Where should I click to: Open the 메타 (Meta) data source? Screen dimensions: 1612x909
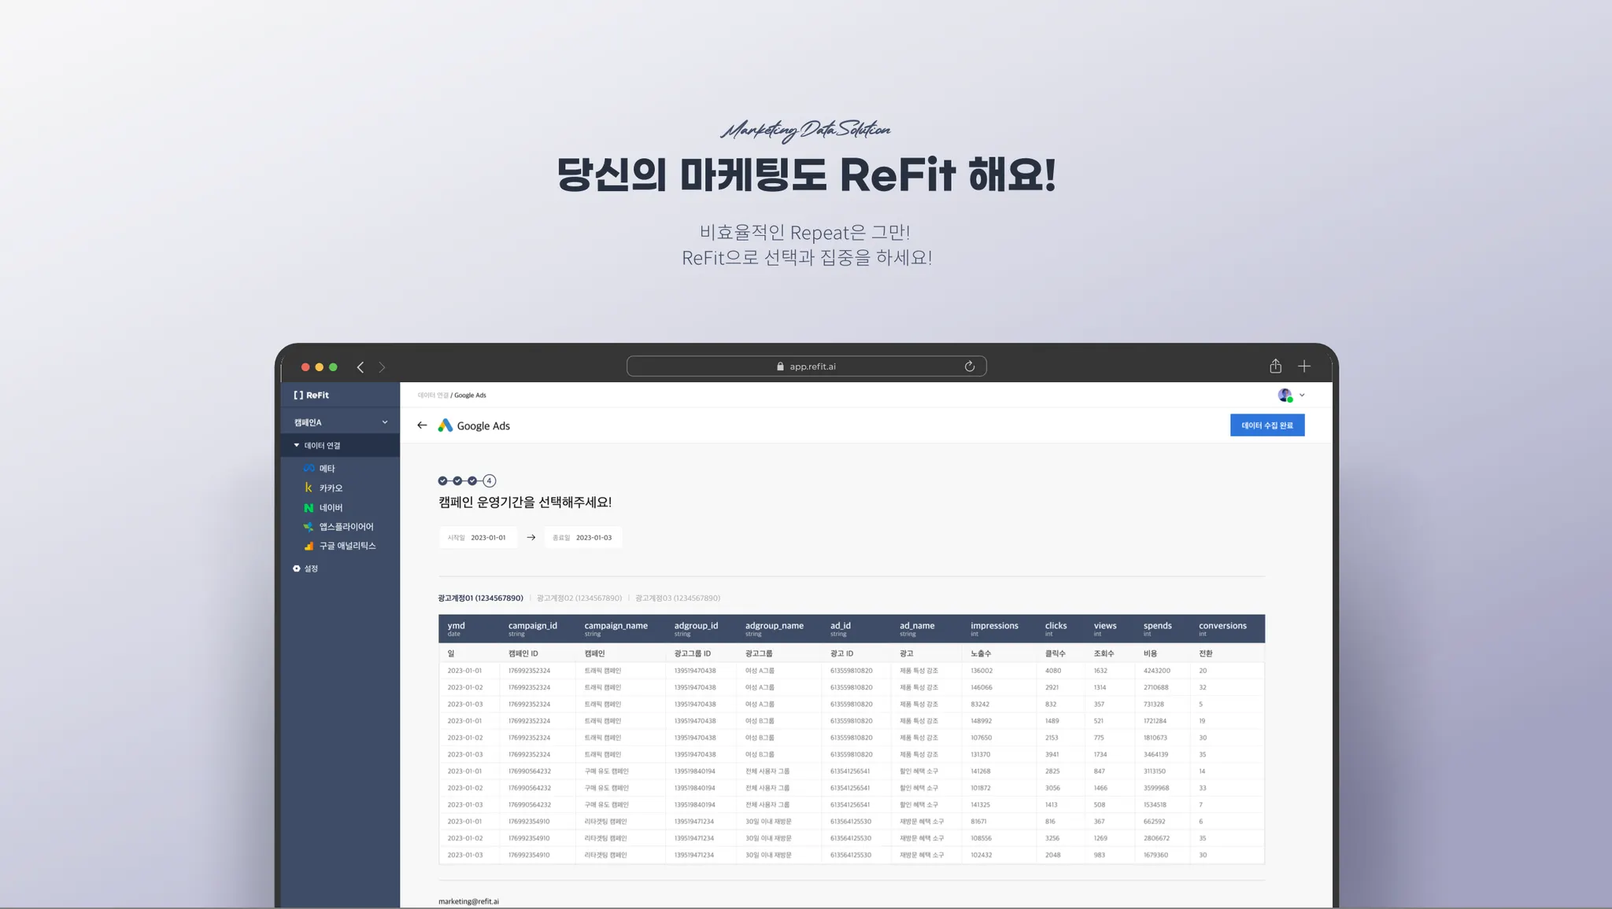pos(326,469)
